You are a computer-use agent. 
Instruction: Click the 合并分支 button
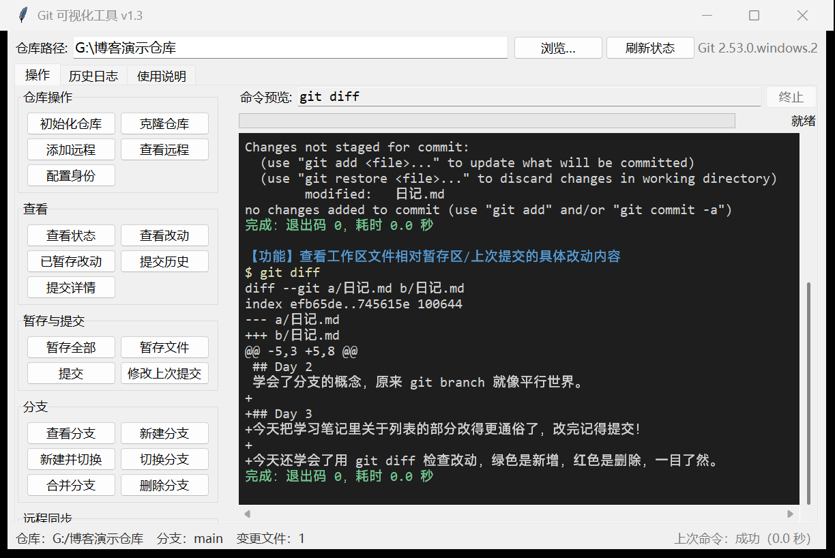(71, 486)
